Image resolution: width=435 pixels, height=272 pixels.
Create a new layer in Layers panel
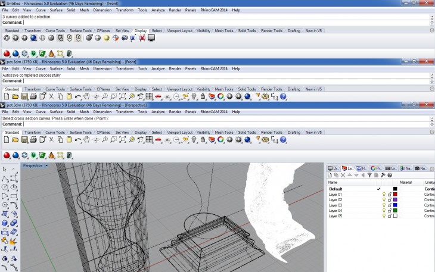coord(330,175)
